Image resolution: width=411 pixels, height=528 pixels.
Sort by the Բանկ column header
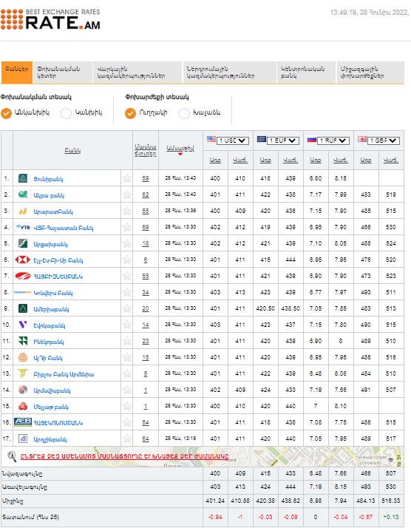tap(72, 151)
